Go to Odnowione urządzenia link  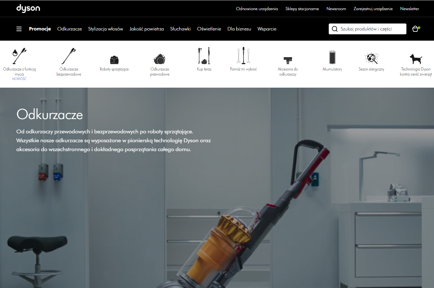(x=257, y=9)
